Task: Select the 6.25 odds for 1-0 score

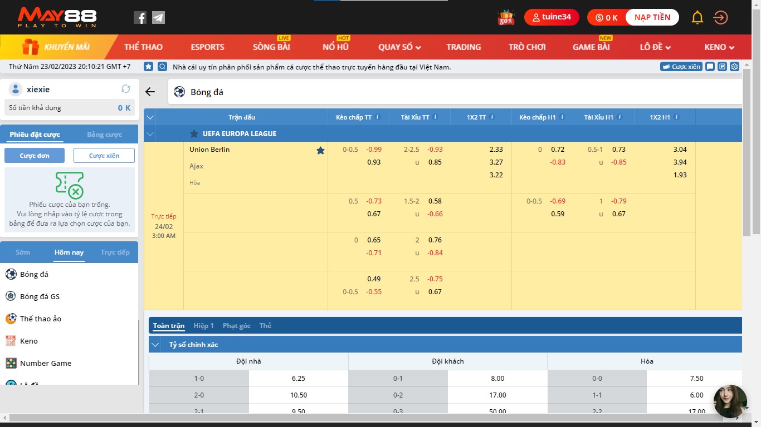Action: 299,378
